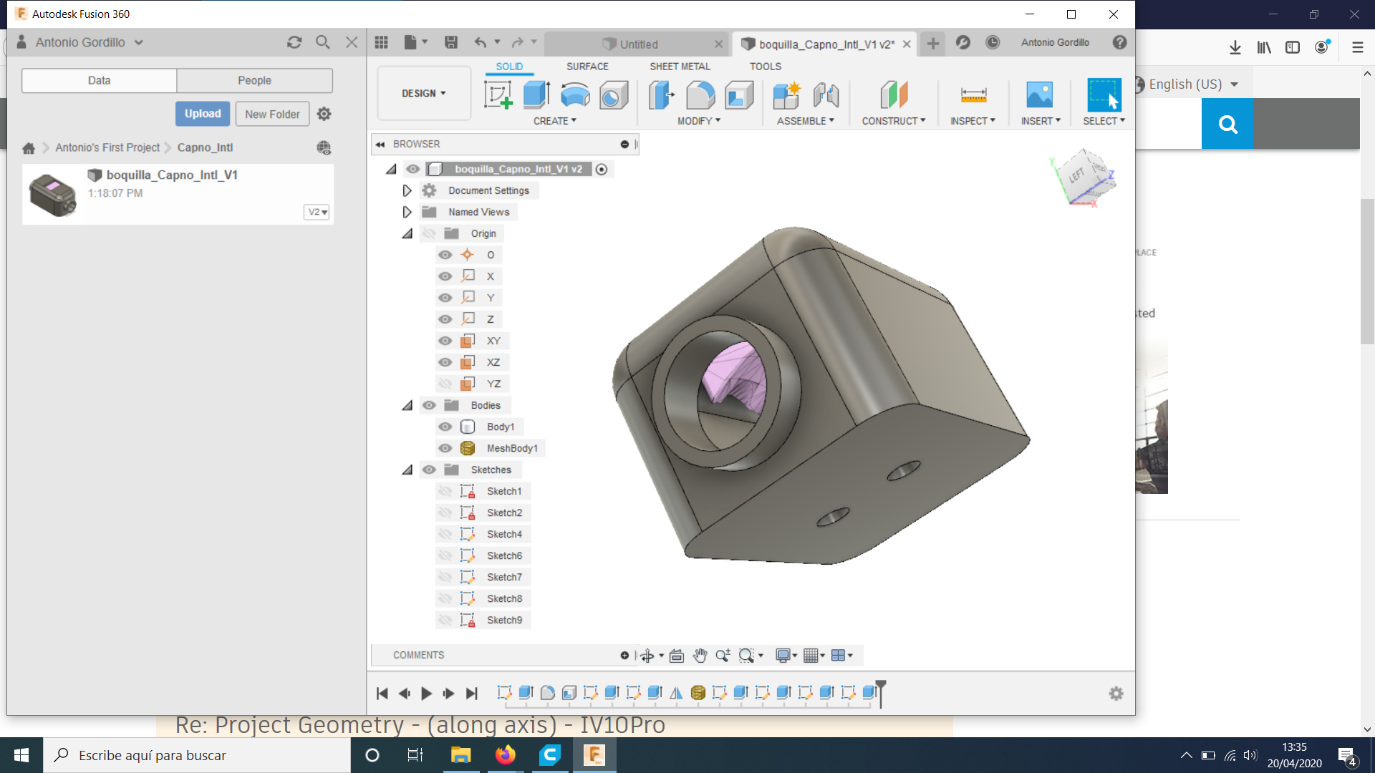The height and width of the screenshot is (773, 1375).
Task: Click the New Folder button
Action: click(x=272, y=114)
